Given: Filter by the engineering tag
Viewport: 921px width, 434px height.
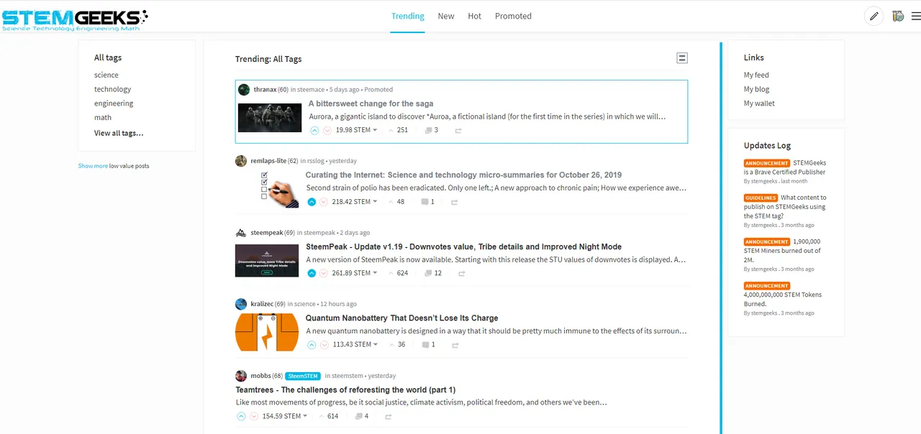Looking at the screenshot, I should tap(114, 103).
